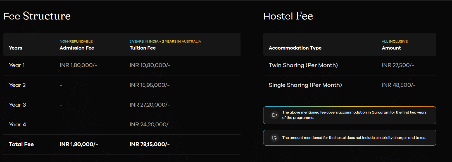Click megaphone icon beside Gurugram accommodation note
This screenshot has width=452, height=162.
click(x=275, y=115)
